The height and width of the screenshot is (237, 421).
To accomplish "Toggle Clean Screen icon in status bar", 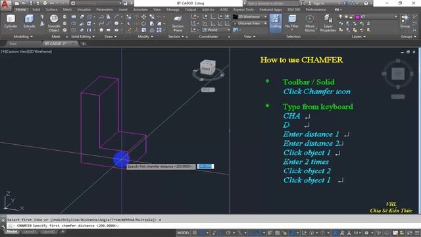I will (410, 232).
